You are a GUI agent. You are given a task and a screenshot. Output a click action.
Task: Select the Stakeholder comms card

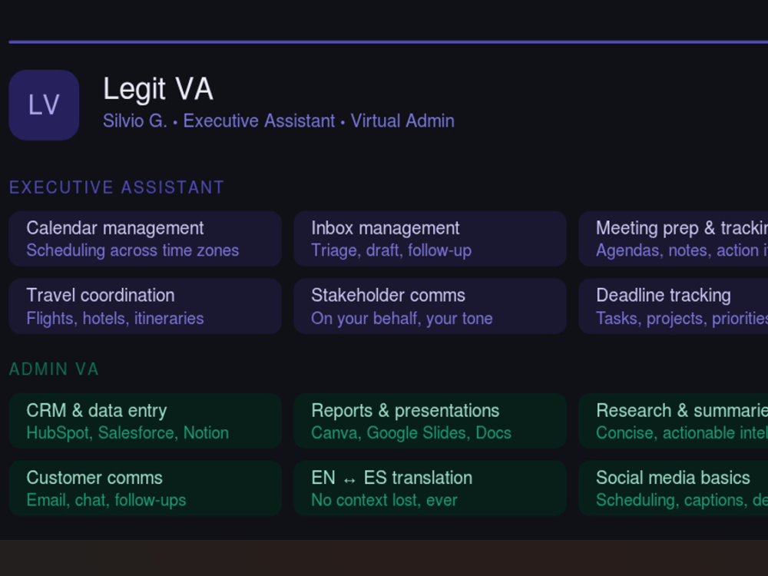coord(430,306)
